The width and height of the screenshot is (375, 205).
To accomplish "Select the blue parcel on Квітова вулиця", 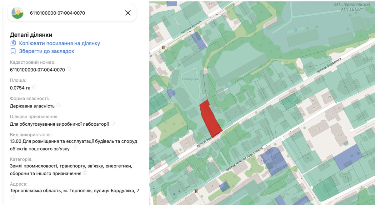I will [x=198, y=40].
